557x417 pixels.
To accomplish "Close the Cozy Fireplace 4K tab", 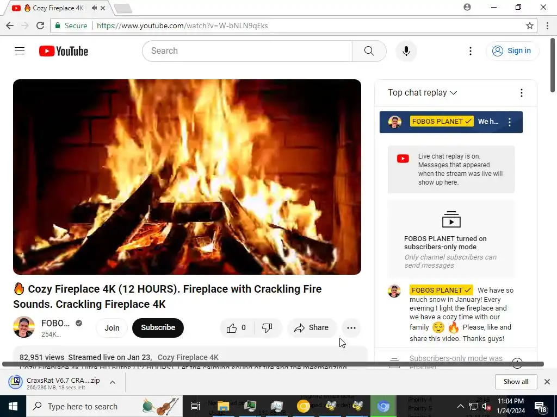I will [x=103, y=8].
